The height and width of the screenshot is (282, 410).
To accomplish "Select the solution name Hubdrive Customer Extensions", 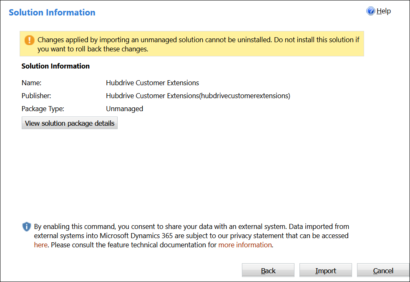I will [x=152, y=83].
